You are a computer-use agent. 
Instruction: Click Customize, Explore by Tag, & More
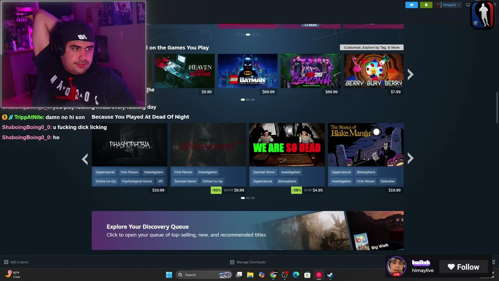click(372, 47)
